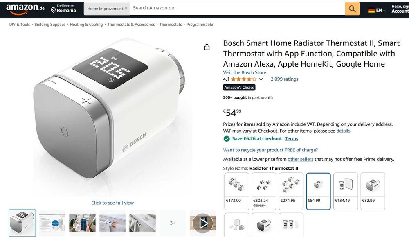
Task: Show more images via the 3+ thumbnail
Action: (173, 223)
